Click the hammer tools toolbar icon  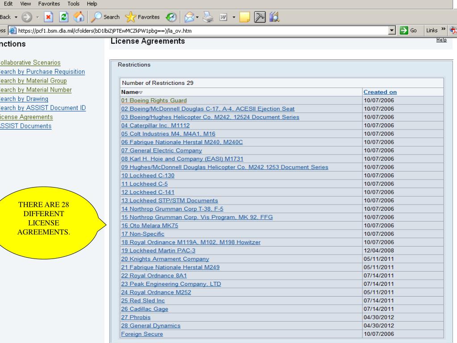coord(260,17)
